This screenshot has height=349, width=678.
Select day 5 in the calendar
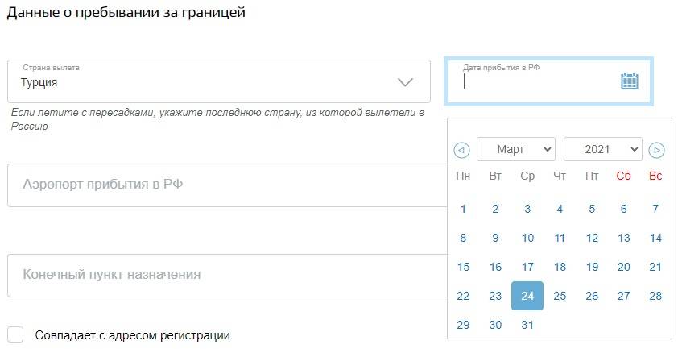point(592,209)
